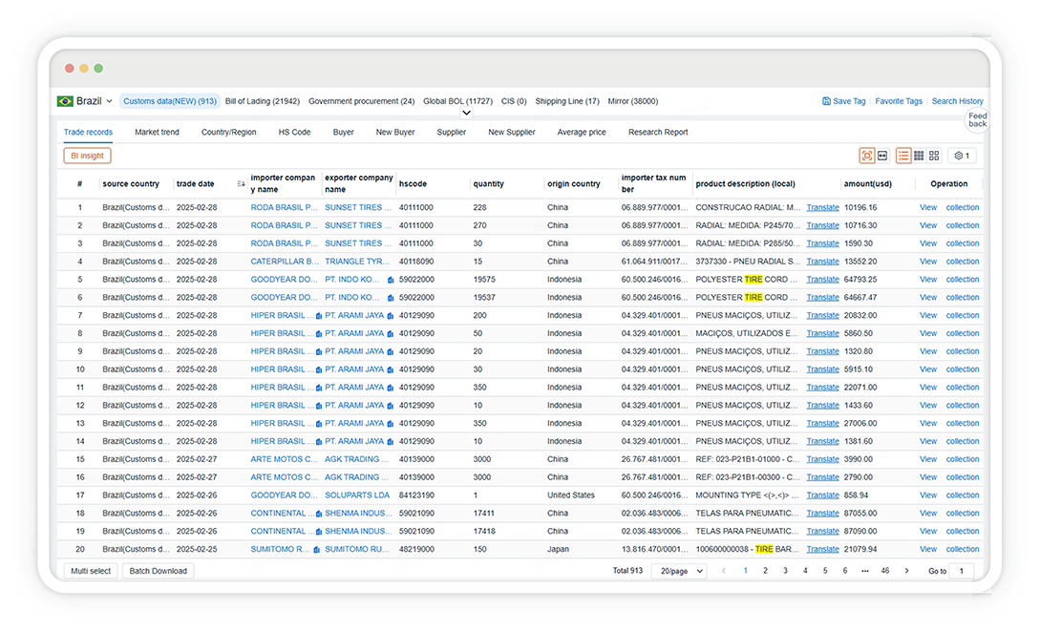This screenshot has width=1040, height=632.
Task: Click company icon beside PT. ARAMI JAYA row 8
Action: [x=390, y=333]
